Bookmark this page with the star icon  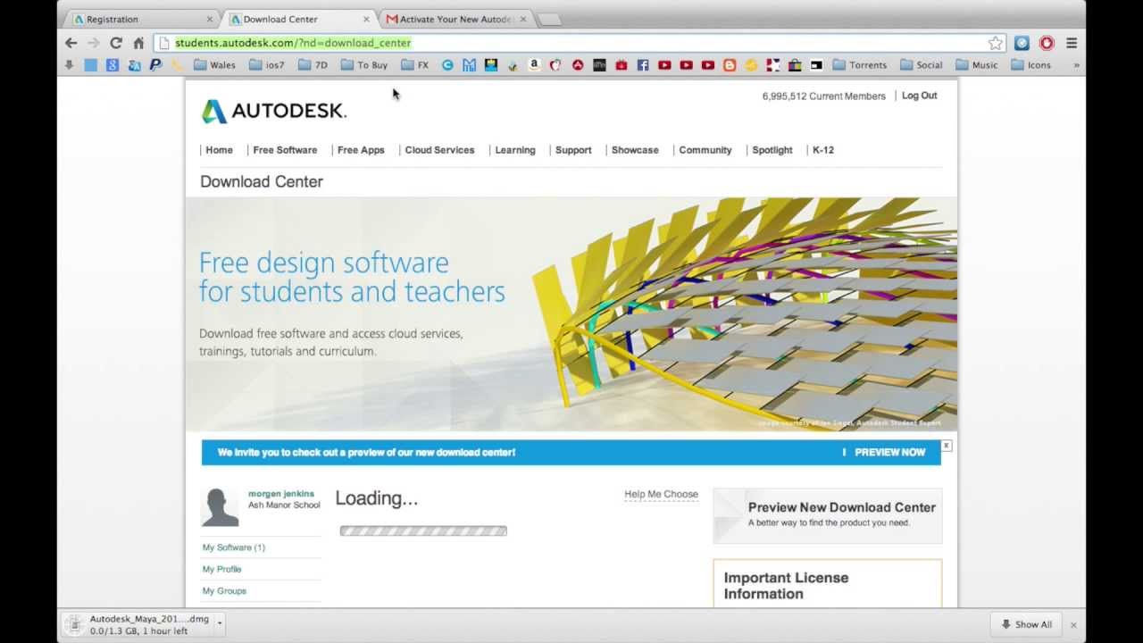(x=996, y=43)
